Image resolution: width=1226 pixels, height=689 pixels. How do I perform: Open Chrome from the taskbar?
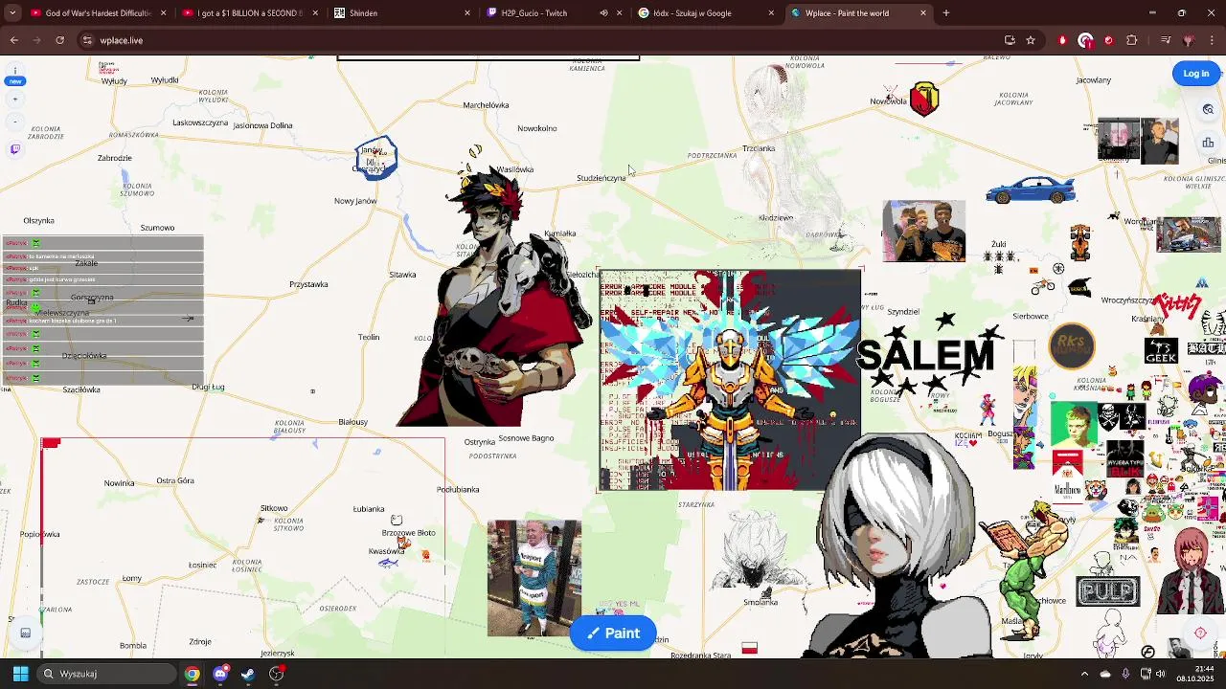point(193,674)
